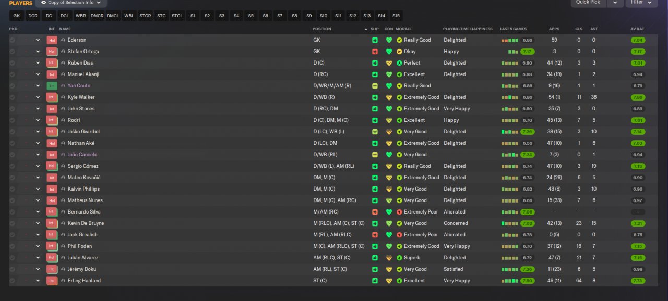The height and width of the screenshot is (301, 668).
Task: Open the Filter dropdown
Action: [641, 3]
